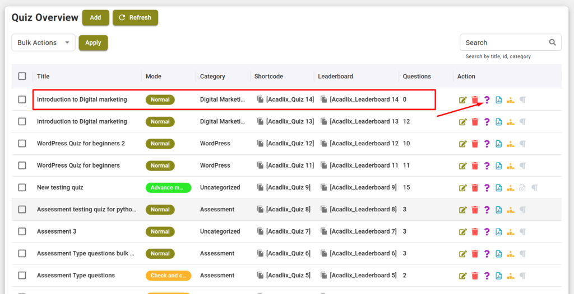
Task: Select Assessment testing quiz for python checkbox
Action: point(22,209)
